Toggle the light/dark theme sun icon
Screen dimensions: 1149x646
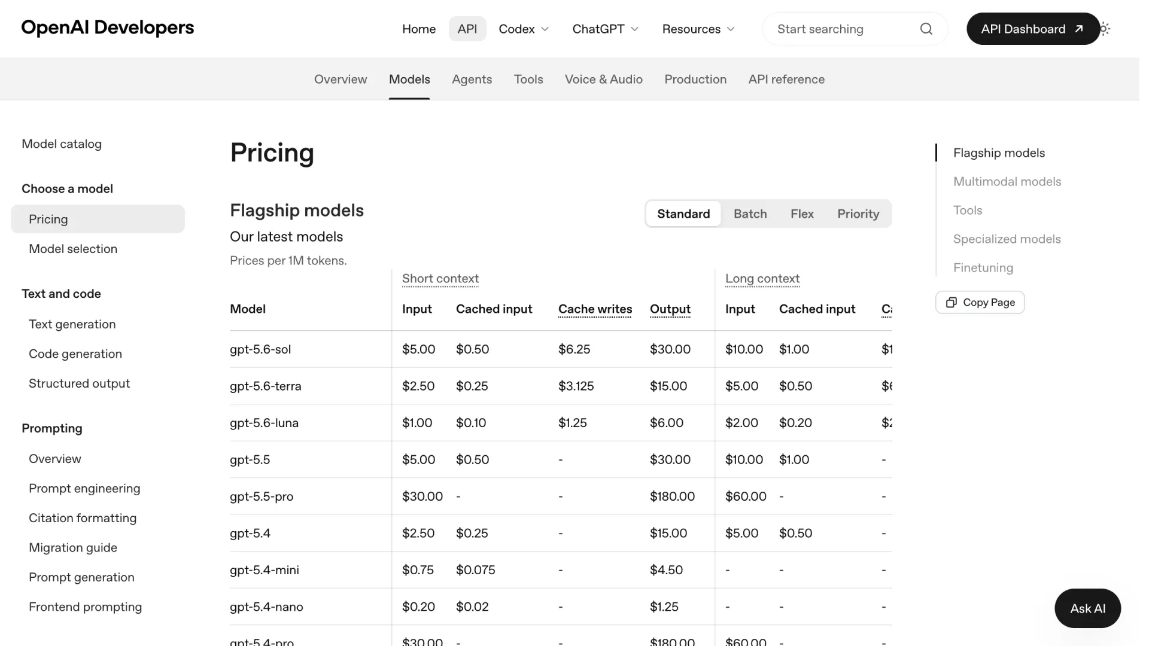[1104, 29]
